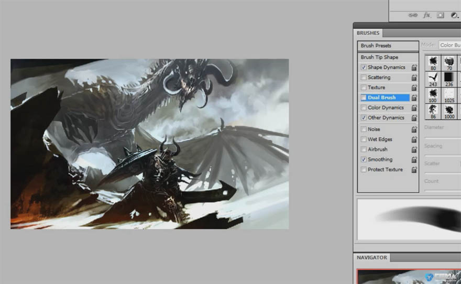The height and width of the screenshot is (284, 461).
Task: Open the Texture settings label
Action: (376, 88)
